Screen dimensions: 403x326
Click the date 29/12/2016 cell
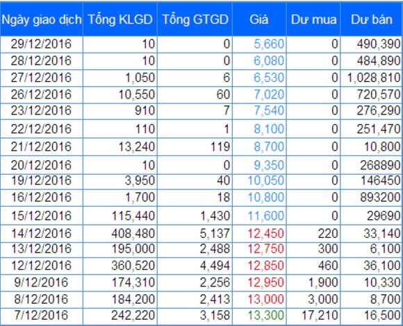(41, 44)
